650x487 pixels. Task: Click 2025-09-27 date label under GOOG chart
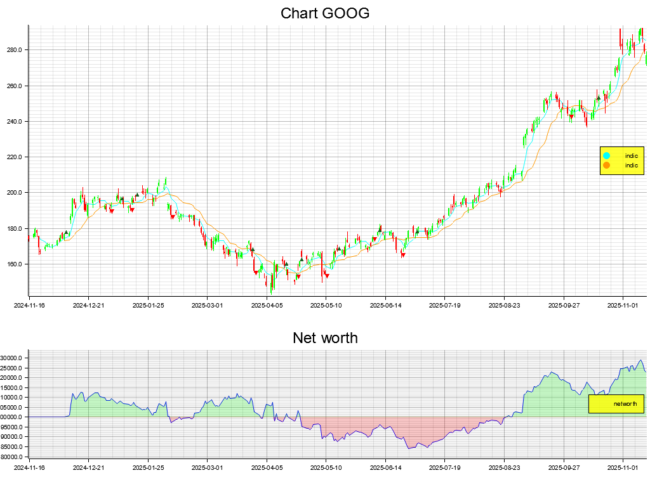(564, 305)
